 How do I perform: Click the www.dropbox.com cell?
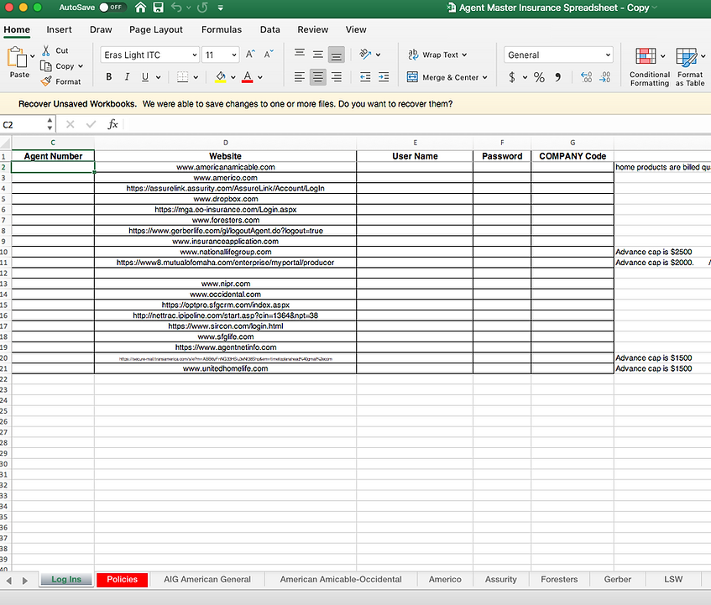coord(225,199)
